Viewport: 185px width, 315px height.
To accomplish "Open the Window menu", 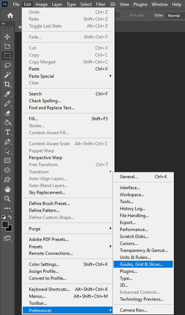I will (159, 4).
